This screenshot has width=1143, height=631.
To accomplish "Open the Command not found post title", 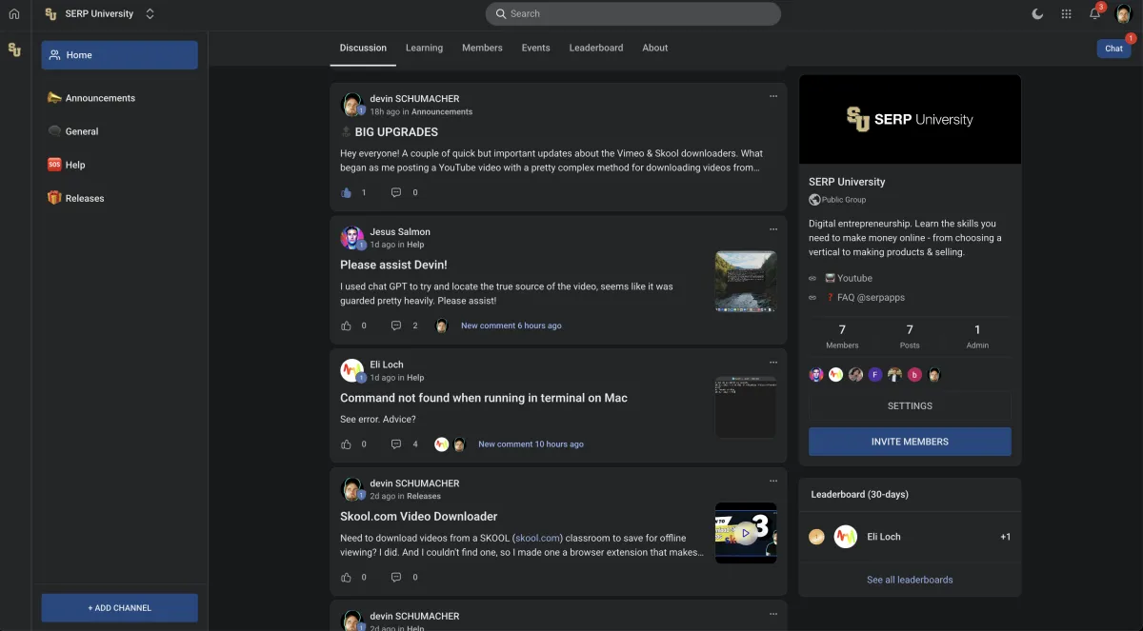I will 484,398.
